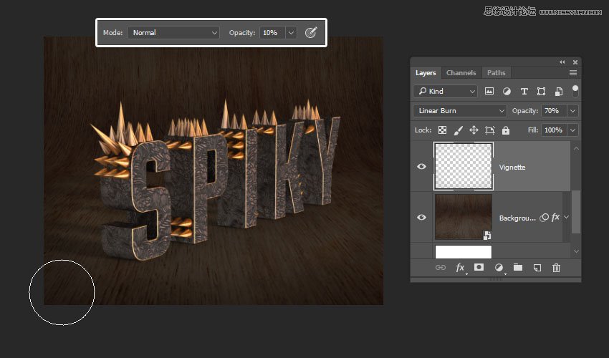Open the Layers panel options menu

click(x=573, y=73)
